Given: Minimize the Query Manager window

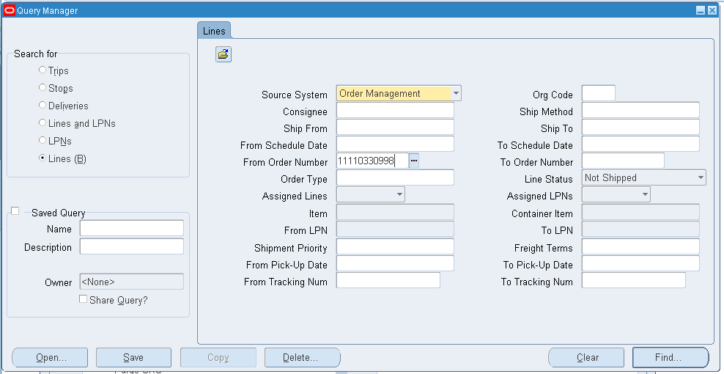Looking at the screenshot, I should click(701, 10).
